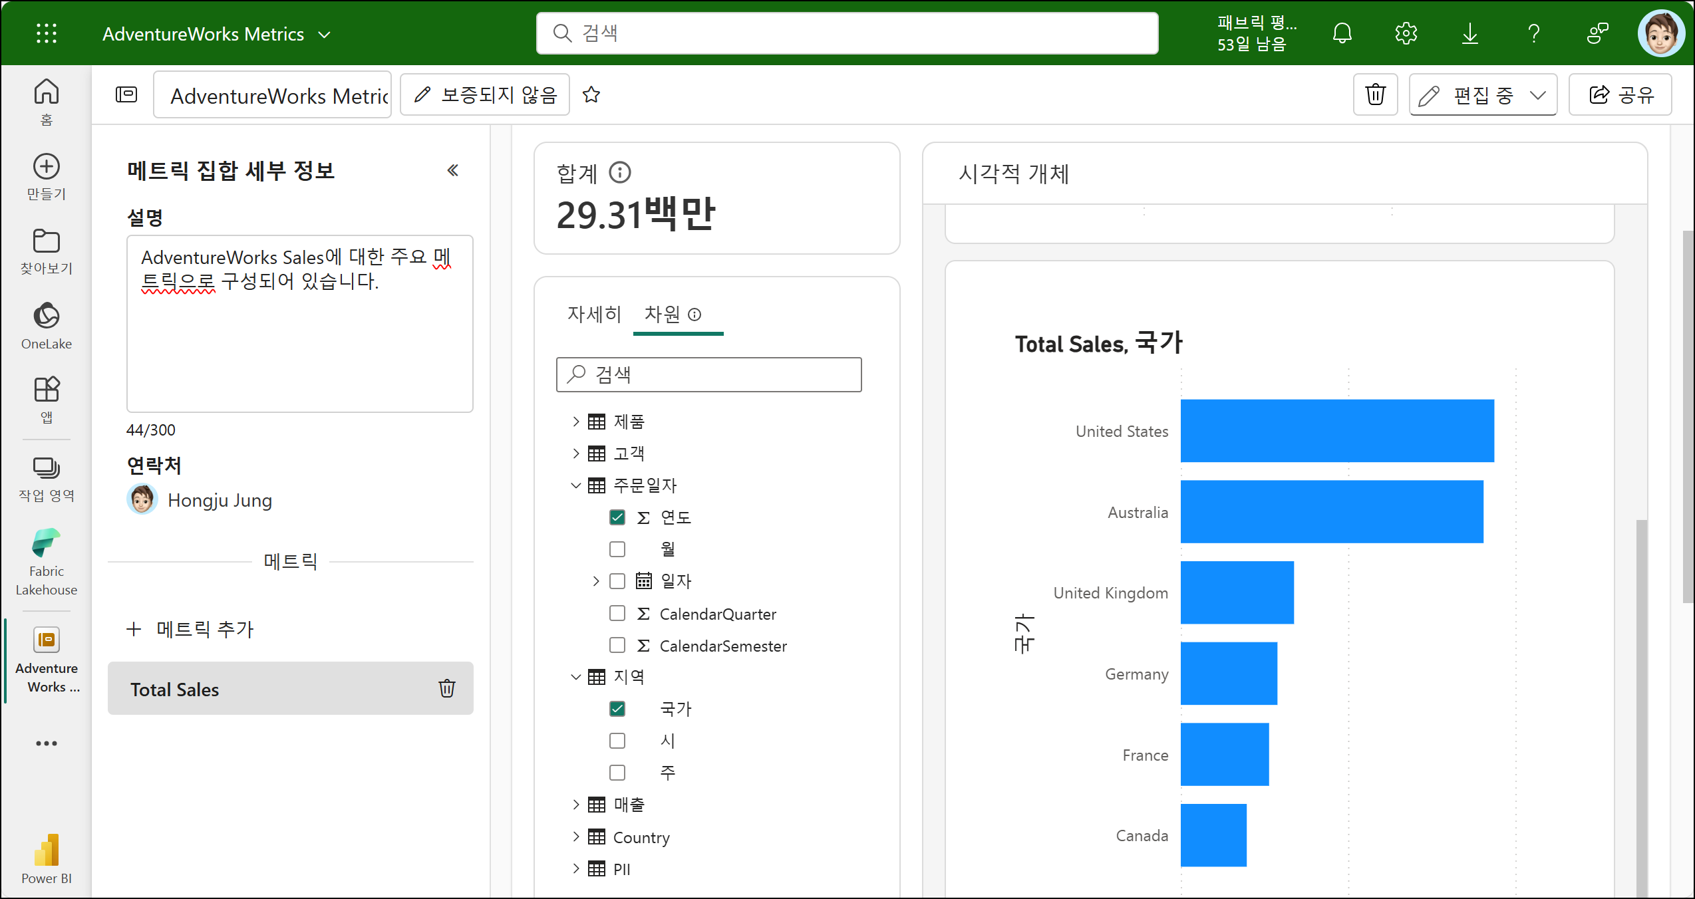Favorite the metric set with star

(x=591, y=94)
